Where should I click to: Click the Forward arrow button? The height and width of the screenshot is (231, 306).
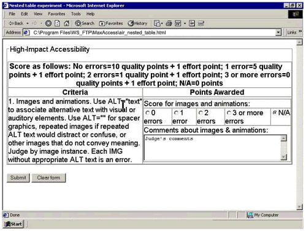coord(34,23)
